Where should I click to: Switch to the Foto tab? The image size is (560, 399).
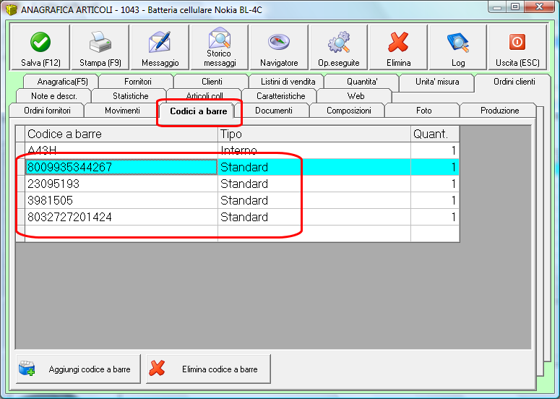pyautogui.click(x=423, y=111)
